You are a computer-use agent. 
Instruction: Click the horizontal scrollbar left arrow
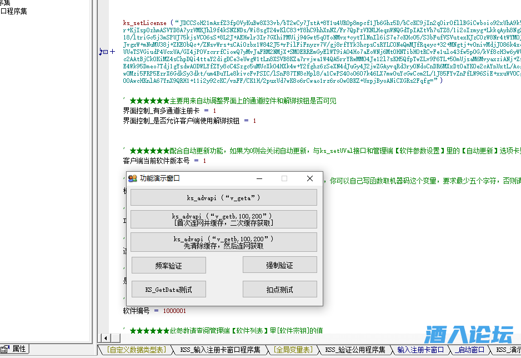[x=106, y=338]
